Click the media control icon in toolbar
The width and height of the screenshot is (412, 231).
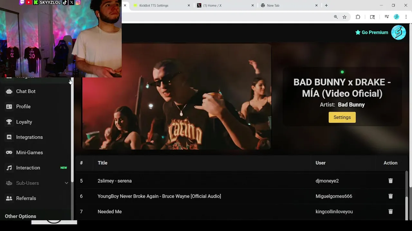(x=387, y=17)
